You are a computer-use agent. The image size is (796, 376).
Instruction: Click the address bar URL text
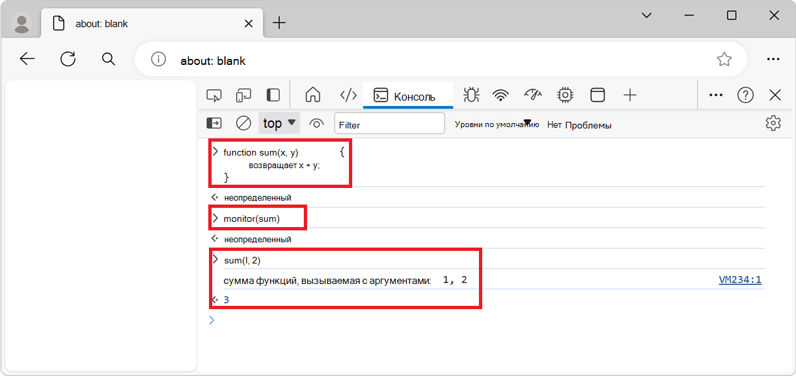tap(213, 60)
